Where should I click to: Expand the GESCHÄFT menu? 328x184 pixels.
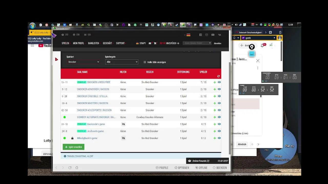[108, 43]
